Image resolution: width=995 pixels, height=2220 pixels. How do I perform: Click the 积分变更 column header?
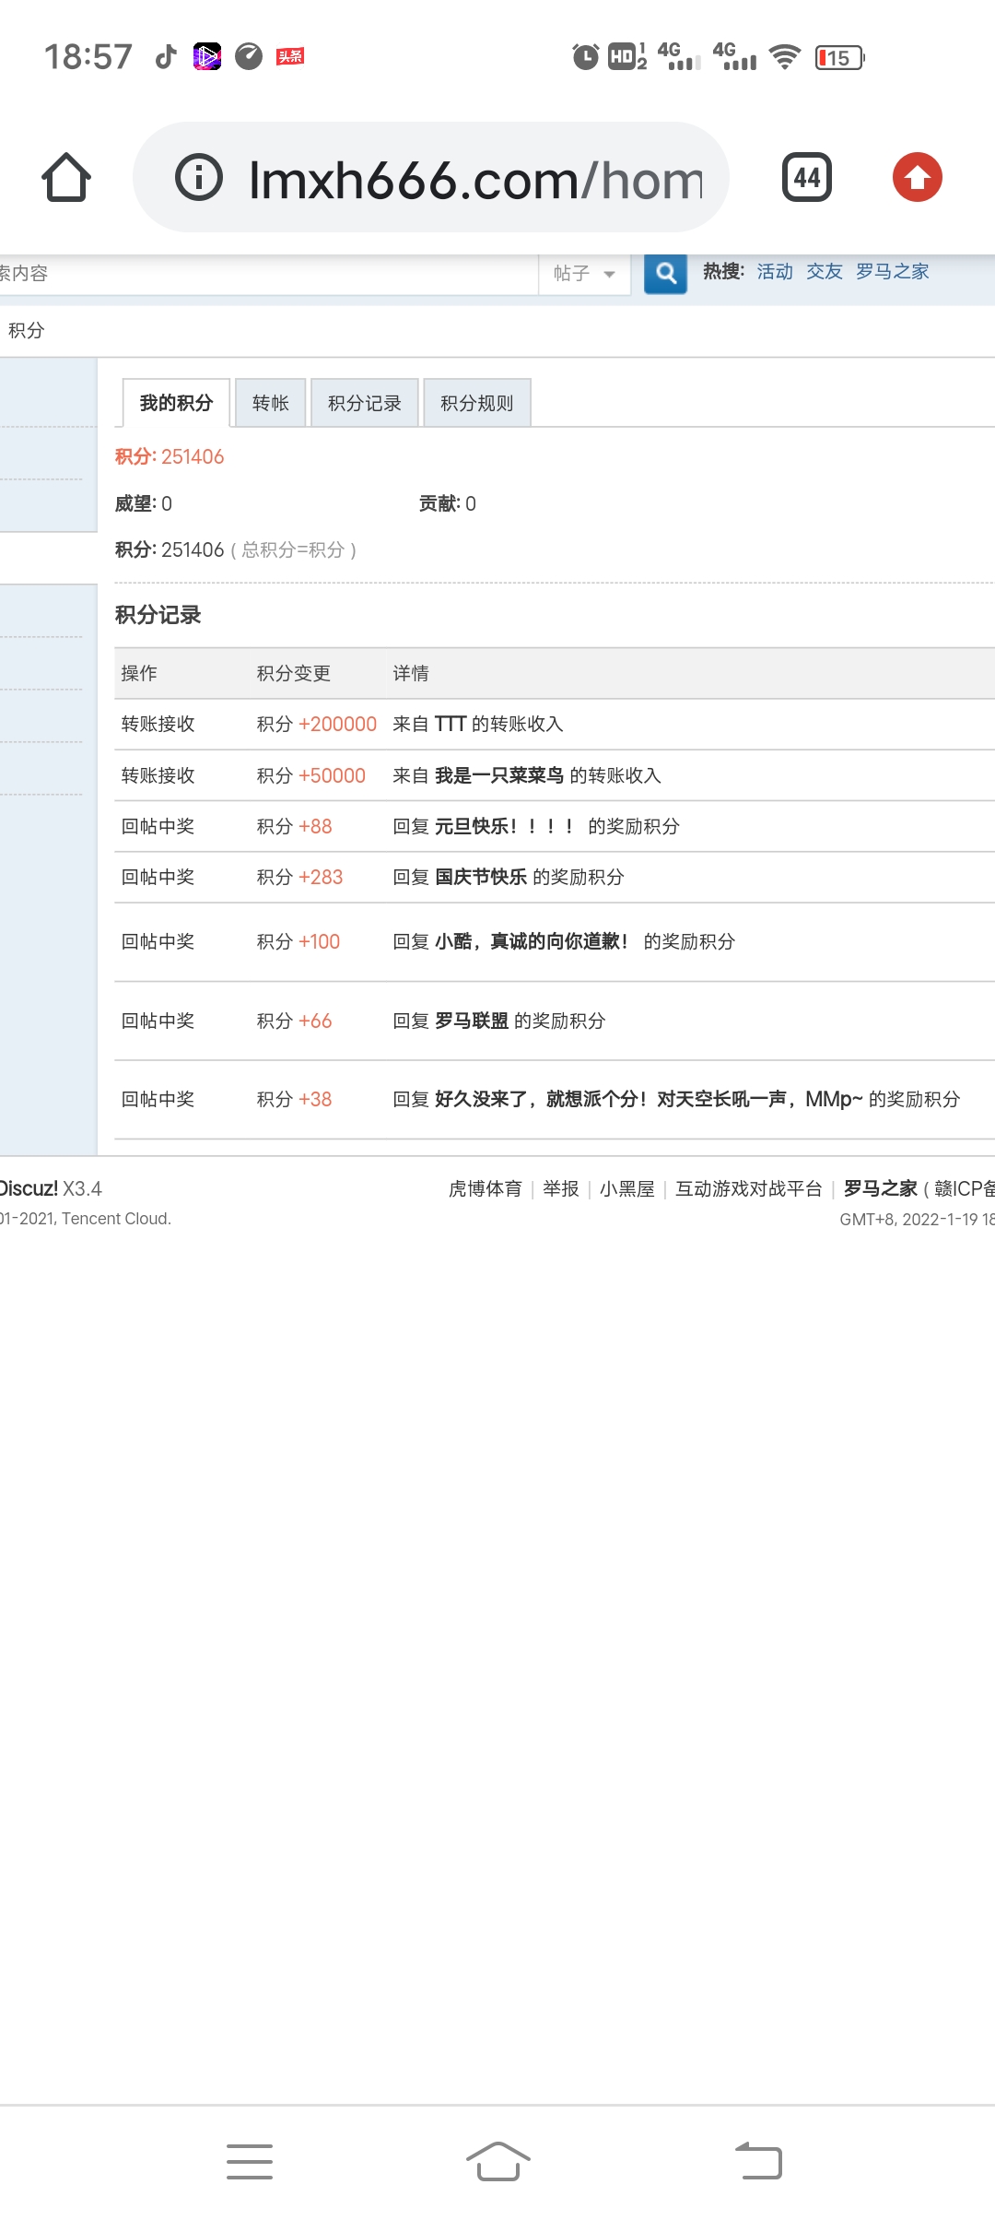pos(294,674)
